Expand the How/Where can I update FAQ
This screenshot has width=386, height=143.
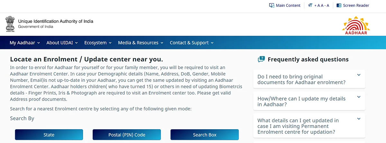point(309,101)
